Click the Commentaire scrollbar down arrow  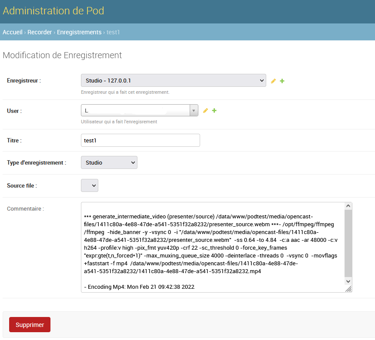(348, 281)
